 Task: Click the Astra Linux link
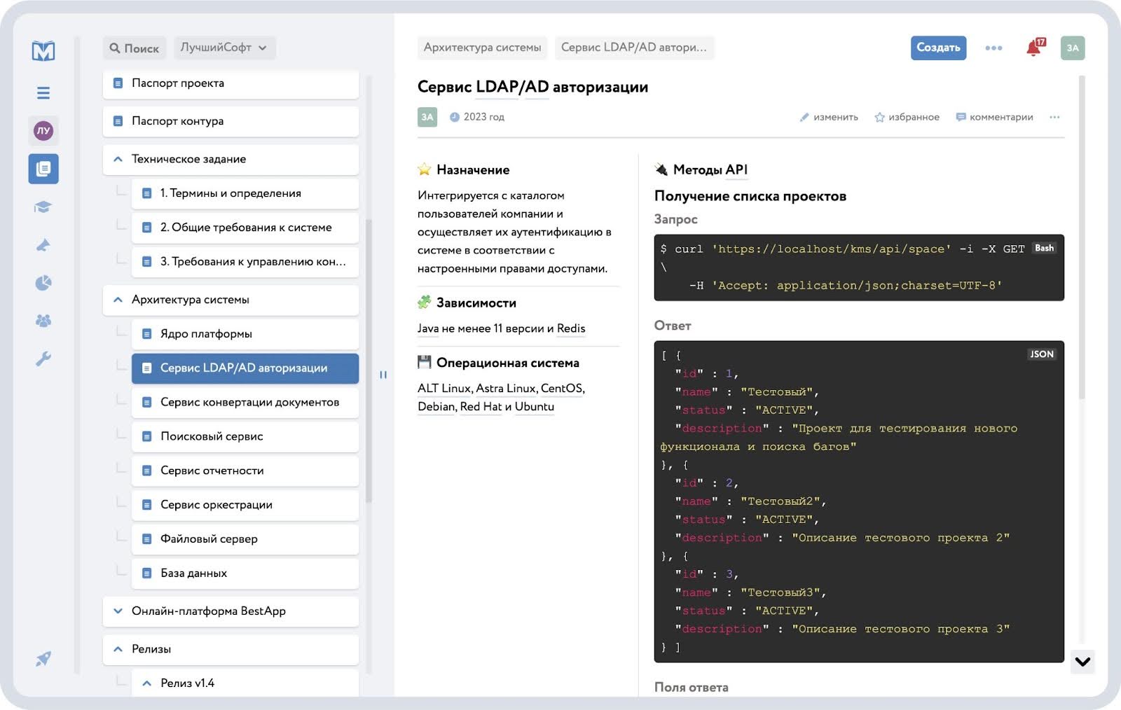point(506,389)
